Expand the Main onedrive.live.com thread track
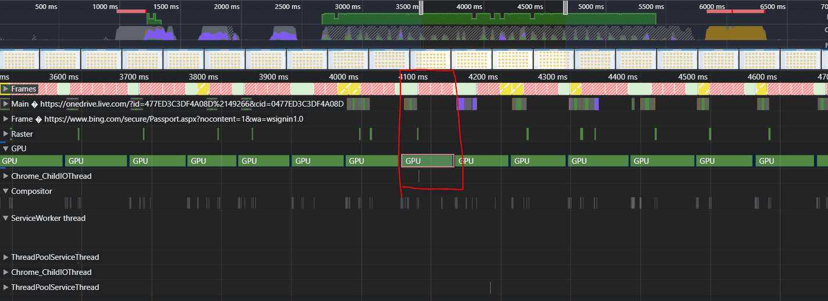Viewport: 828px width, 301px height. [6, 104]
